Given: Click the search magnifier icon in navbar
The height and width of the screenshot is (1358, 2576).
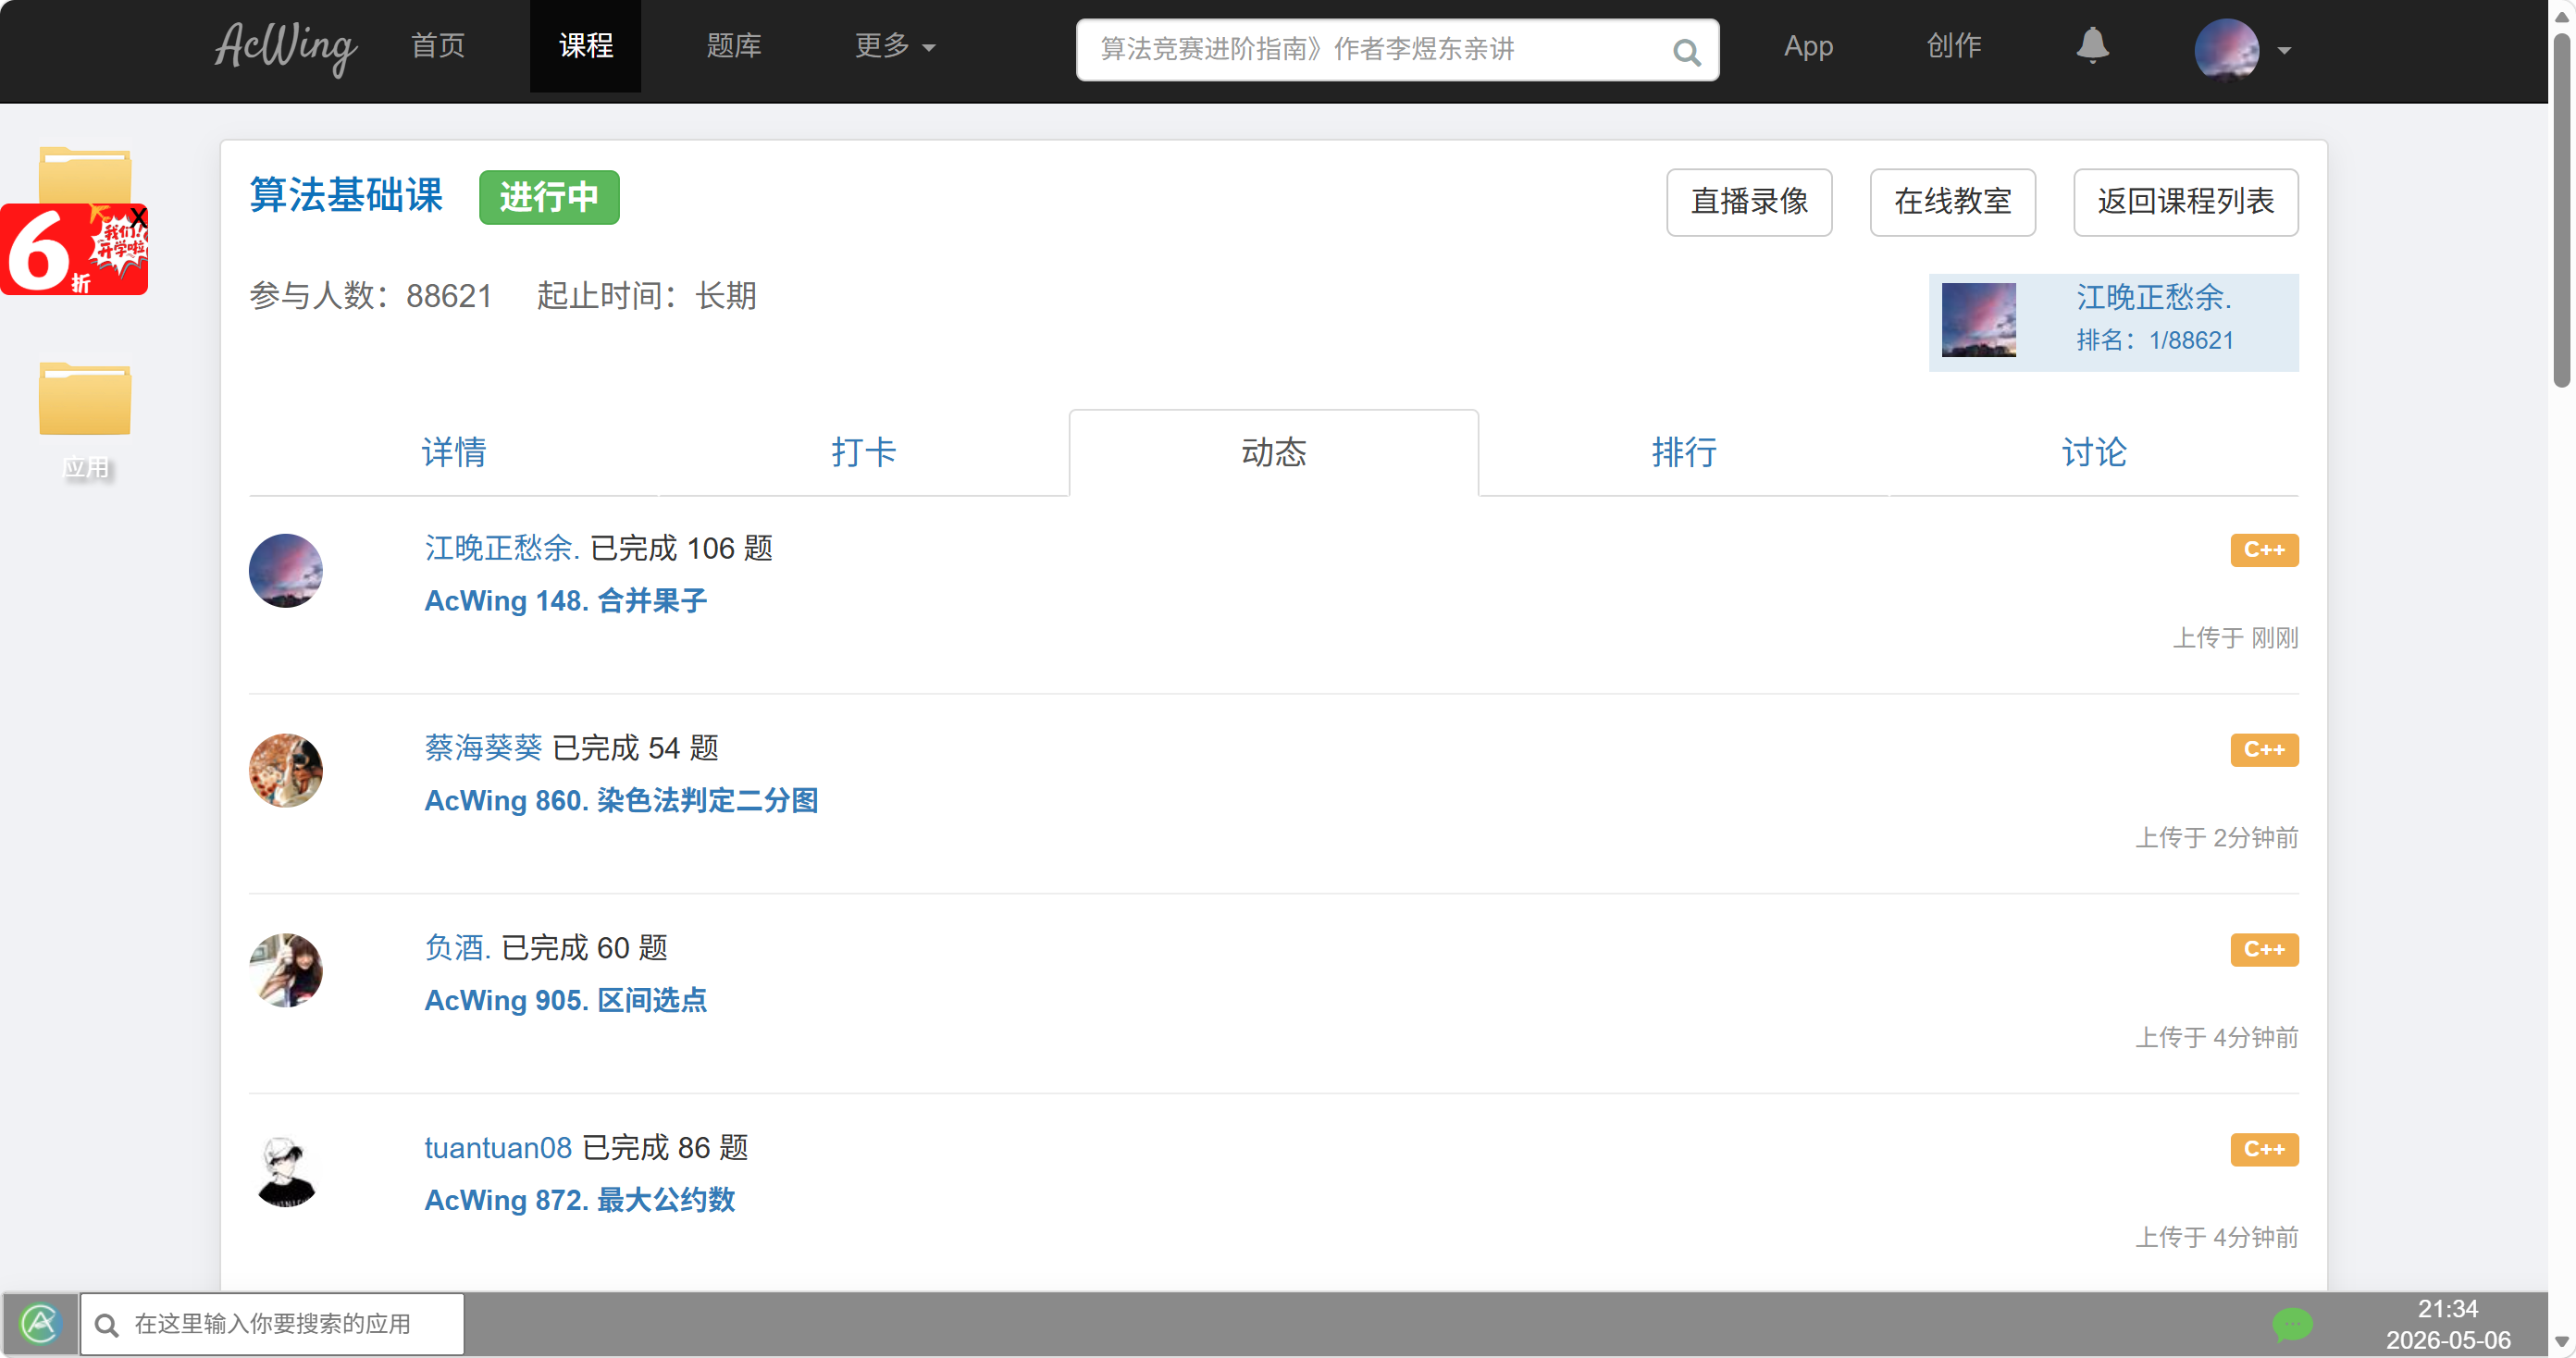Looking at the screenshot, I should pos(1686,51).
